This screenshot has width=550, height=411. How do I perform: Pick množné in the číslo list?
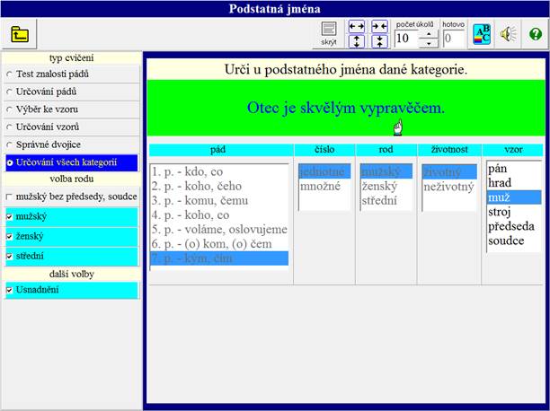pos(322,187)
